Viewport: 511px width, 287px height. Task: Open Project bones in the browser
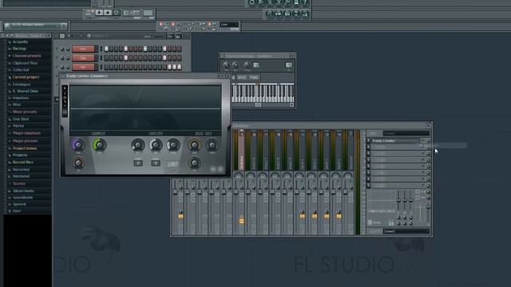tap(25, 148)
